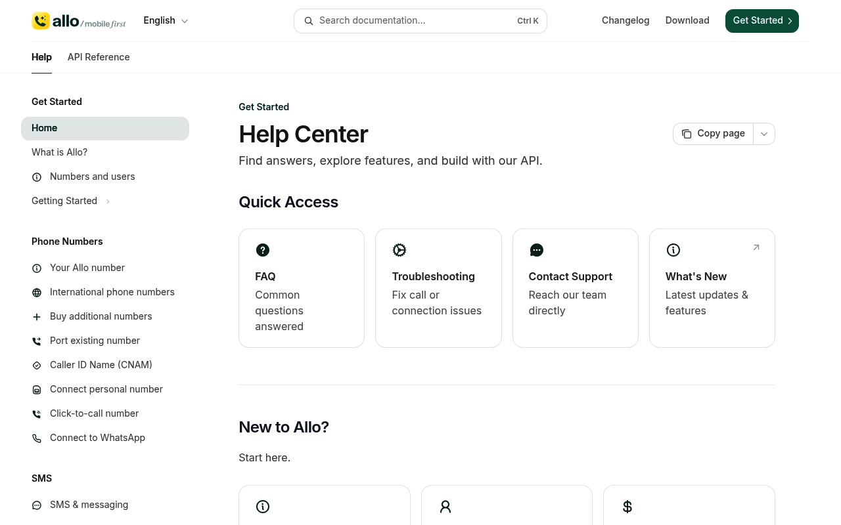Image resolution: width=841 pixels, height=525 pixels.
Task: Click the copy icon in Copy page button
Action: (687, 134)
